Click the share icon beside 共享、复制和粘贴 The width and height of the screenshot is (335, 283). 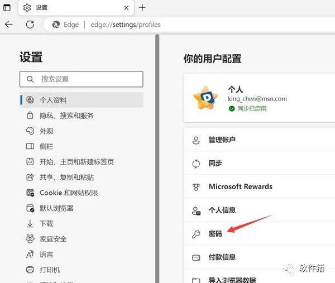(30, 178)
